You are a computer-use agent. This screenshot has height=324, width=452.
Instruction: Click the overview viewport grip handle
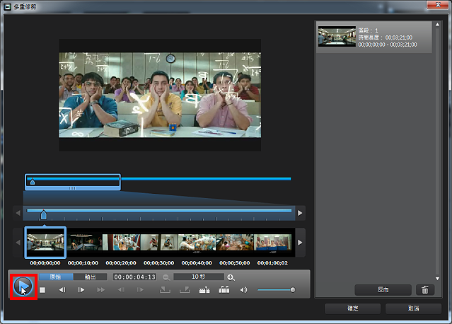coord(72,188)
